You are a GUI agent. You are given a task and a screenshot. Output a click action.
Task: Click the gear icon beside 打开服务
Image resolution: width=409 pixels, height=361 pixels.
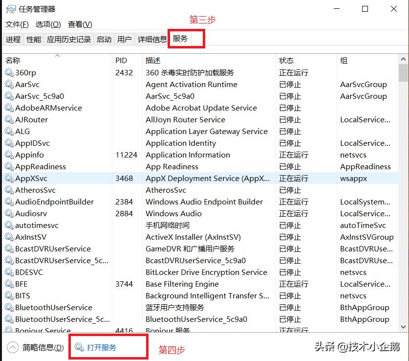[x=78, y=346]
